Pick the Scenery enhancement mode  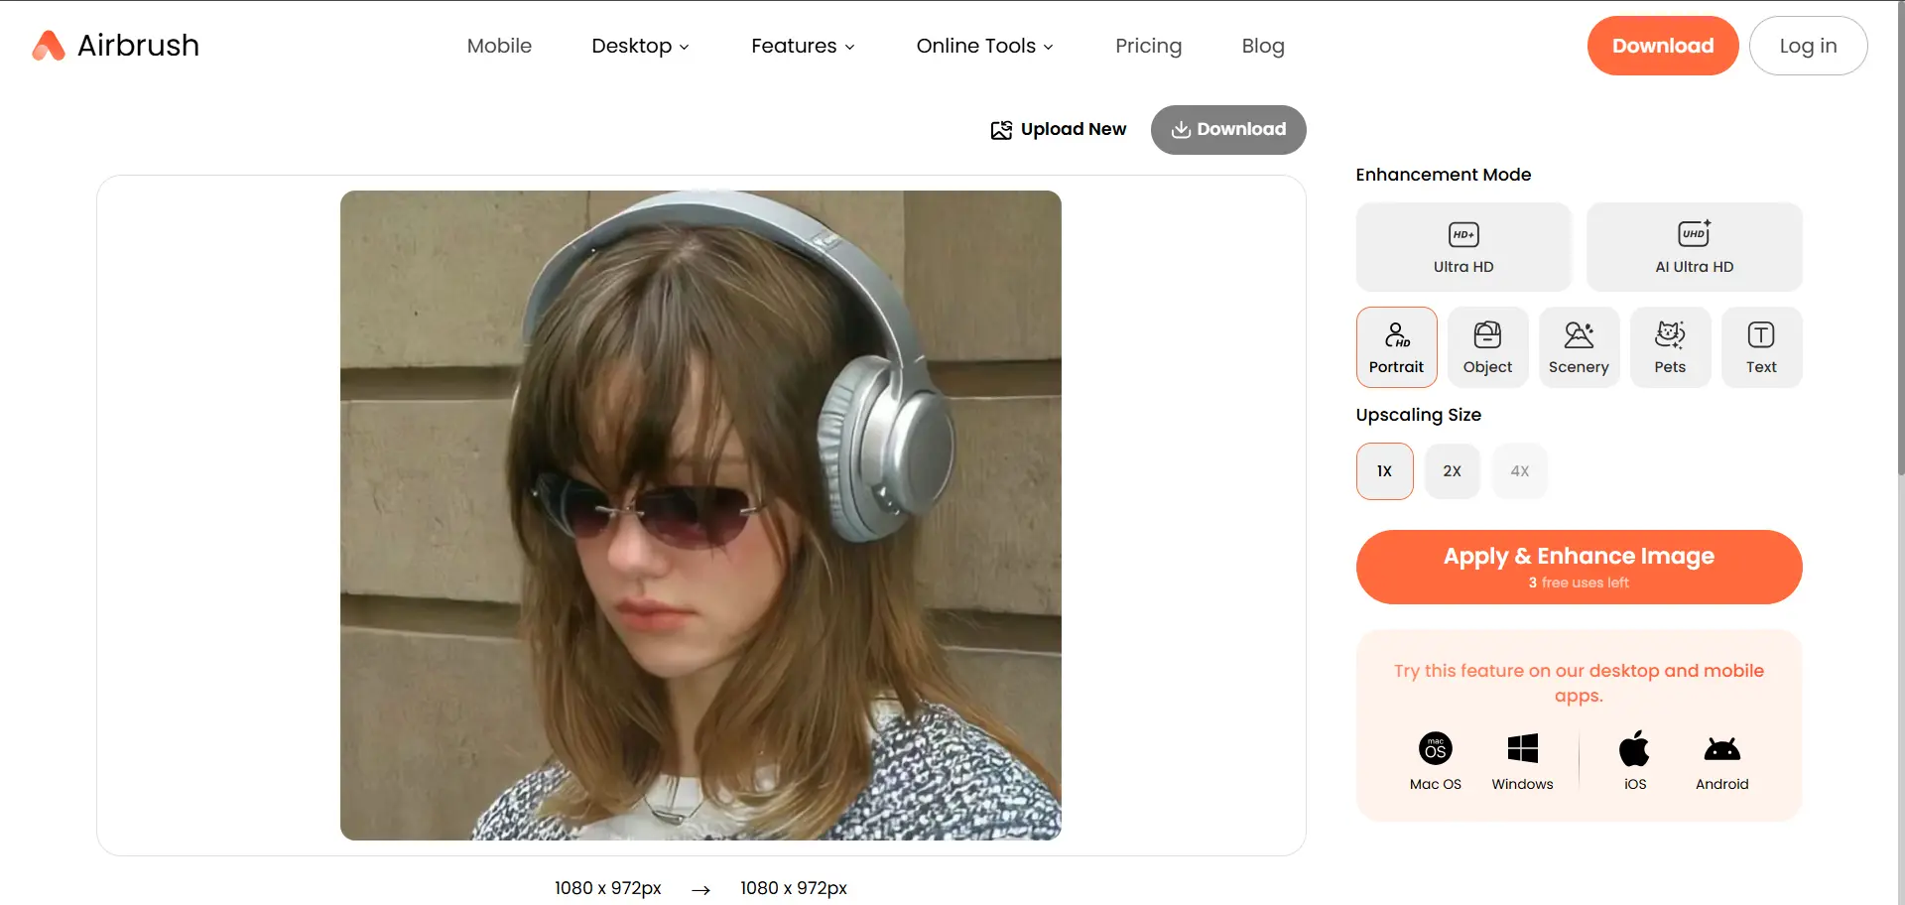tap(1579, 347)
